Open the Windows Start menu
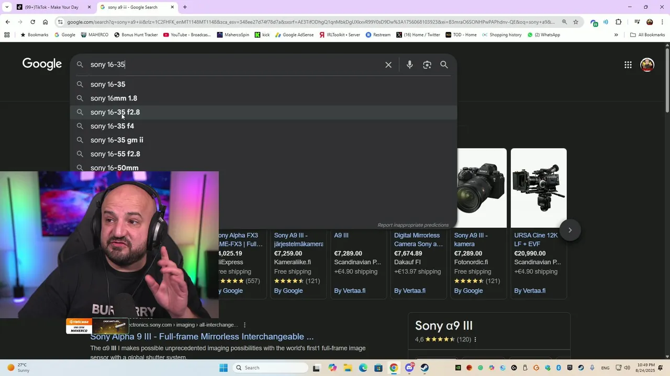Image resolution: width=670 pixels, height=376 pixels. point(224,368)
